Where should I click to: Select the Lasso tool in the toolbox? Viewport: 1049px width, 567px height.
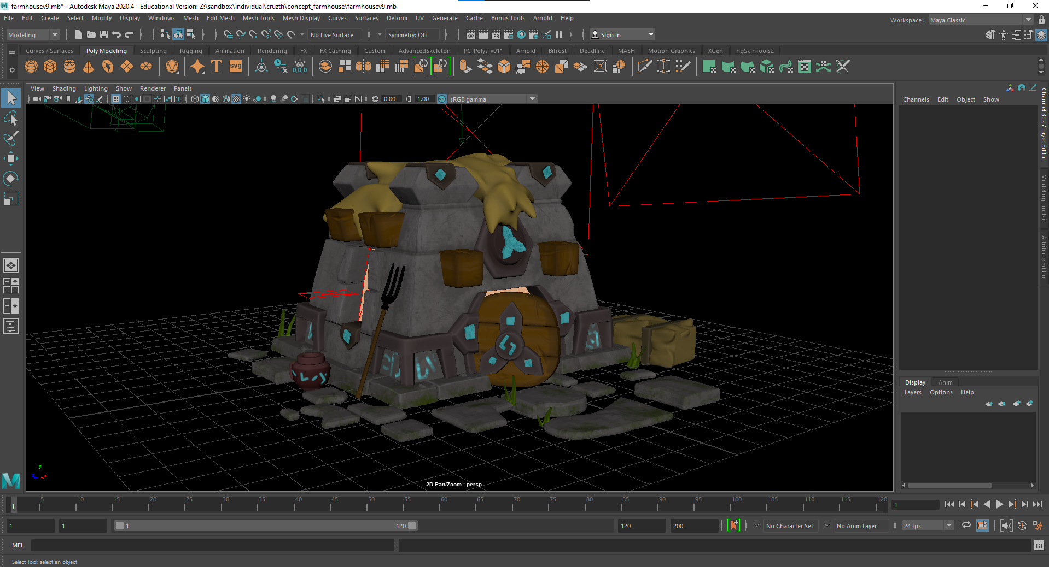coord(10,119)
